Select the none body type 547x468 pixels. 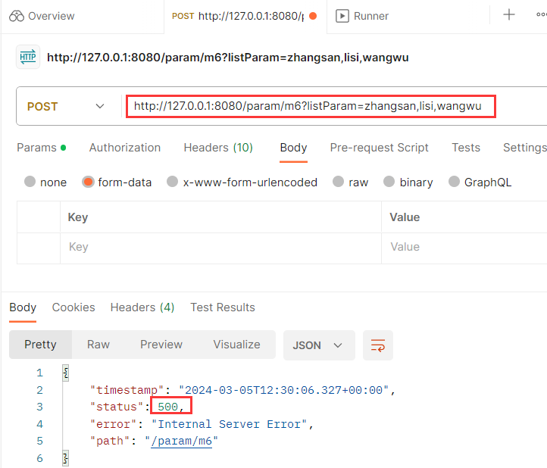tap(30, 182)
